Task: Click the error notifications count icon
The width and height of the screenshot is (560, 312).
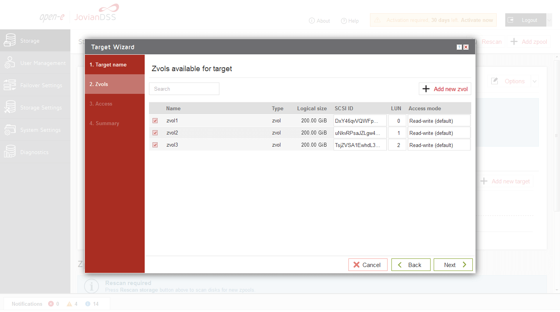Action: click(x=51, y=304)
